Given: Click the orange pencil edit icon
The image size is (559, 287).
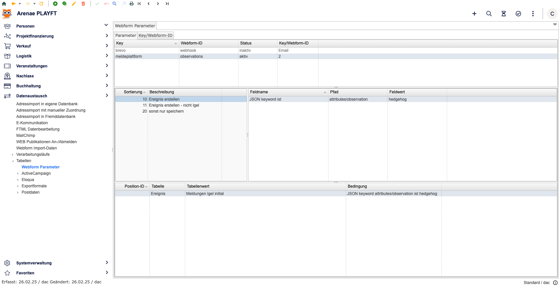Looking at the screenshot, I should (x=74, y=4).
